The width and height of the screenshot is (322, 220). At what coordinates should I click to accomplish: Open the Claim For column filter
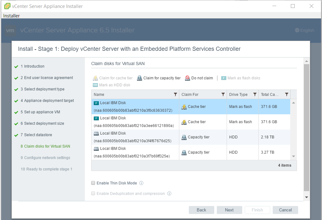pyautogui.click(x=223, y=94)
